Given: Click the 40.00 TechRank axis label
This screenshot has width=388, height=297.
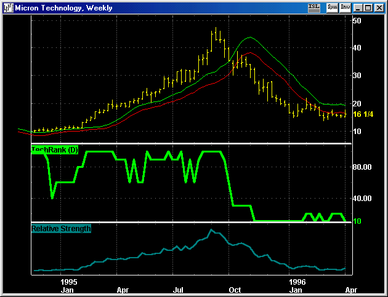Looking at the screenshot, I should click(x=362, y=198).
